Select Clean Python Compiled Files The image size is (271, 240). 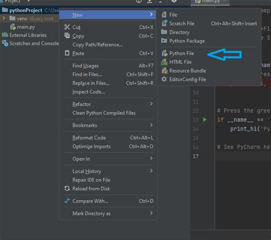(109, 113)
